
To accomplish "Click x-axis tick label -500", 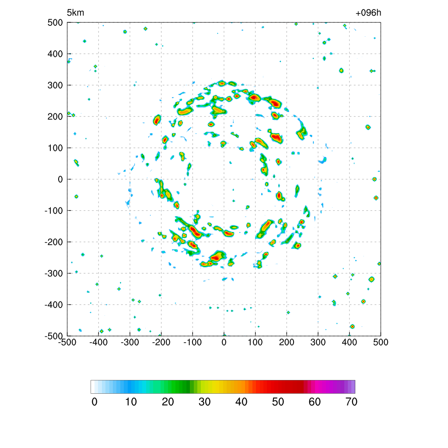I will coord(67,342).
